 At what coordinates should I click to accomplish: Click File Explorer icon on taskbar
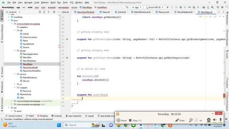click(118, 125)
